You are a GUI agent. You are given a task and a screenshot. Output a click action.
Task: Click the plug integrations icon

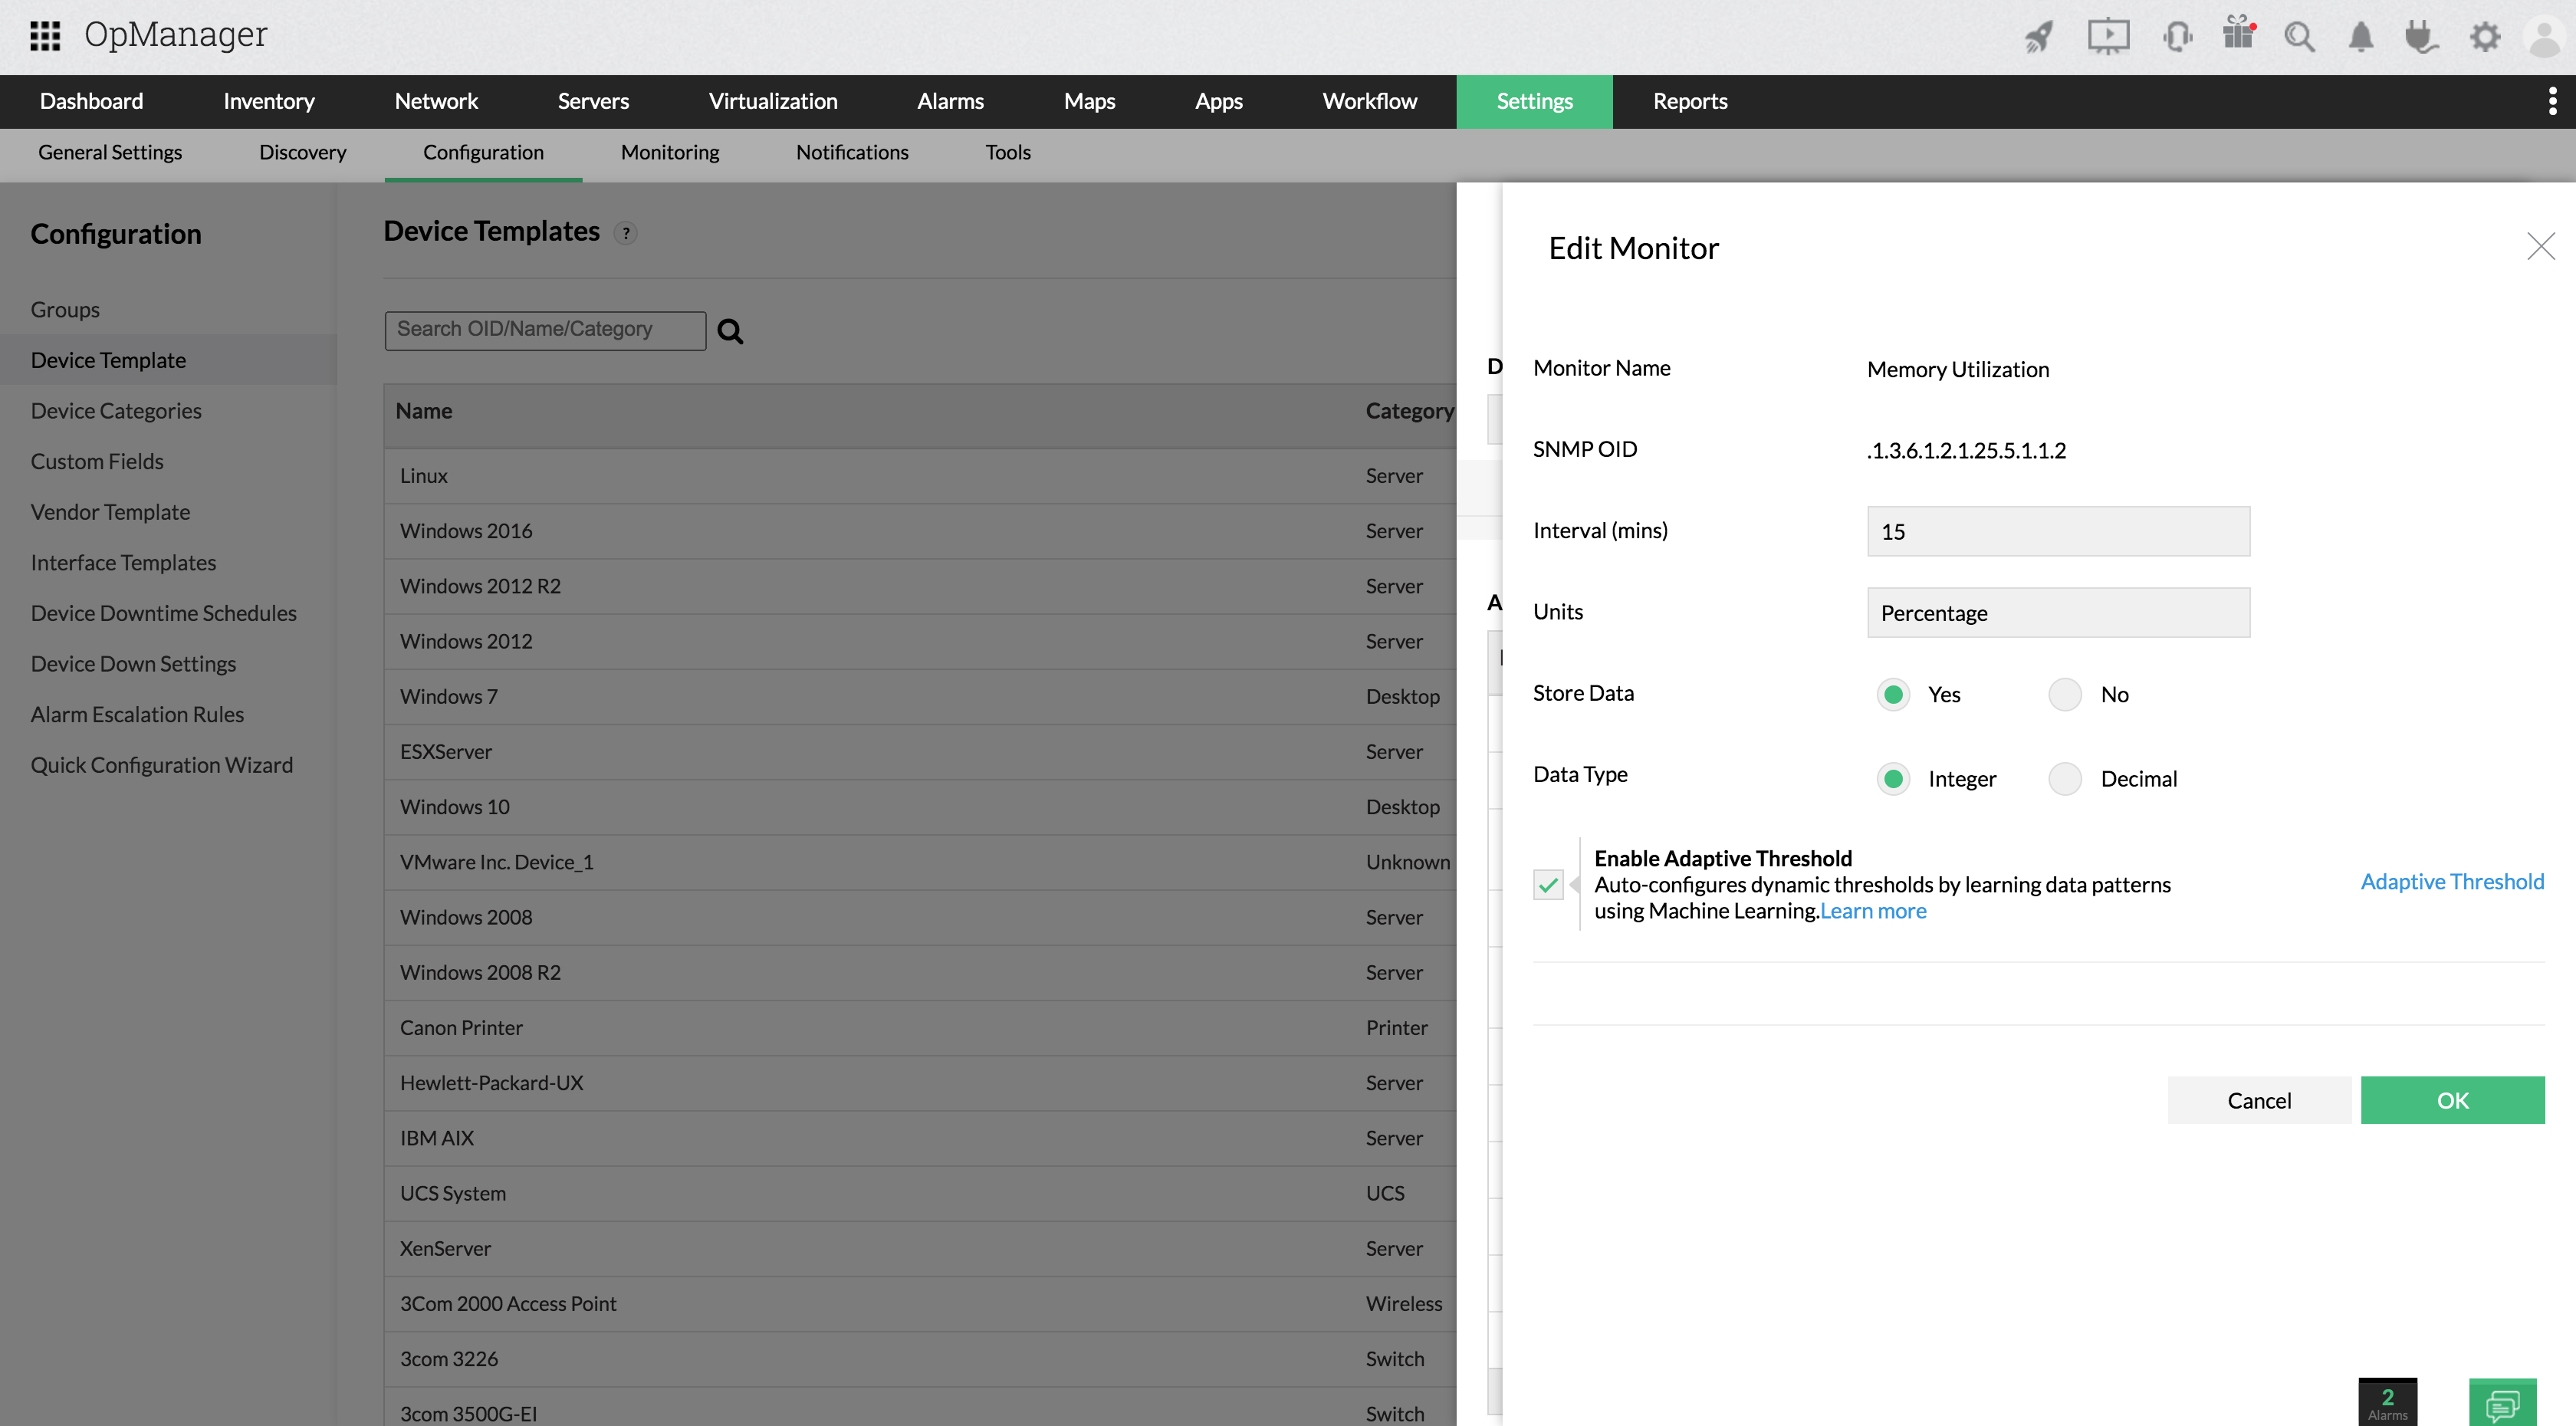(x=2421, y=37)
